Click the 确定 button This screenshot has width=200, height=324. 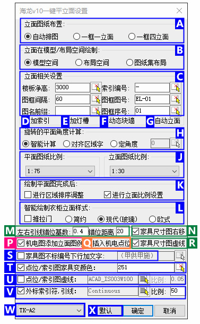coord(138,311)
